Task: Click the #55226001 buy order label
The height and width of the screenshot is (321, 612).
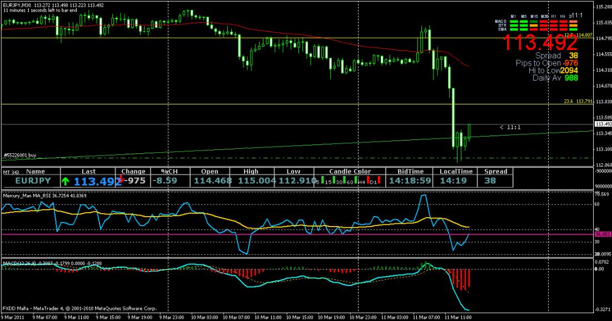Action: coord(19,156)
